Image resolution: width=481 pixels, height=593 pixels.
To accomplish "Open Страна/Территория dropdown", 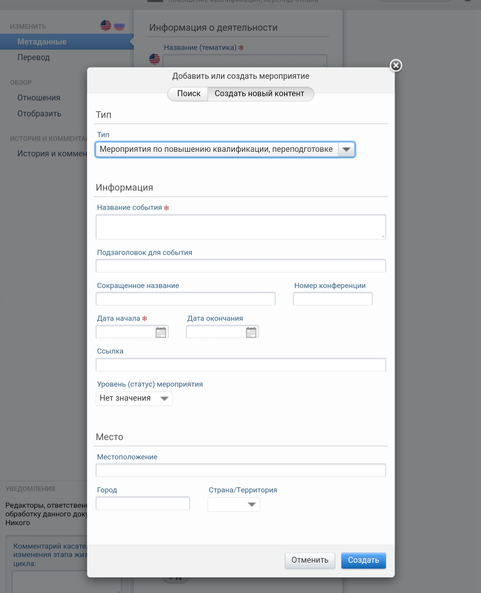I will pyautogui.click(x=234, y=504).
